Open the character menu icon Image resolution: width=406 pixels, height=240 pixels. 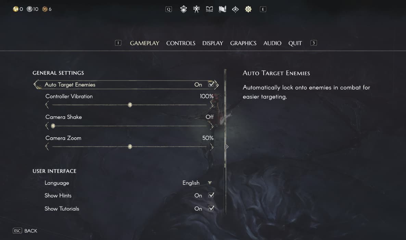tap(196, 9)
